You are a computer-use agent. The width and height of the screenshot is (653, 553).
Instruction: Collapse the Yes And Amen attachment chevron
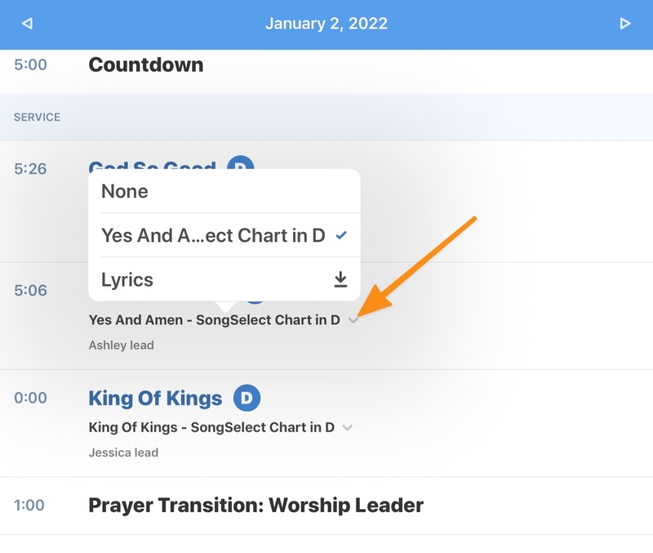pyautogui.click(x=353, y=320)
